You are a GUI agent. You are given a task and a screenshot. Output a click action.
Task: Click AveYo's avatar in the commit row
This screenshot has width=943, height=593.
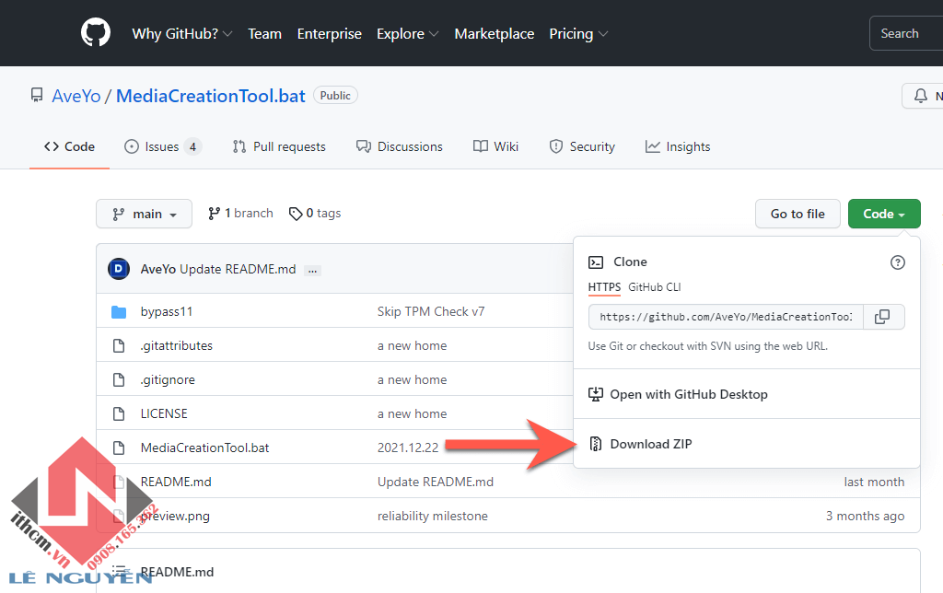pyautogui.click(x=119, y=269)
